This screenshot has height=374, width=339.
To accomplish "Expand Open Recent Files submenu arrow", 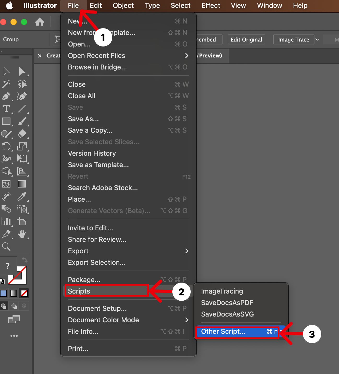I will pos(187,56).
